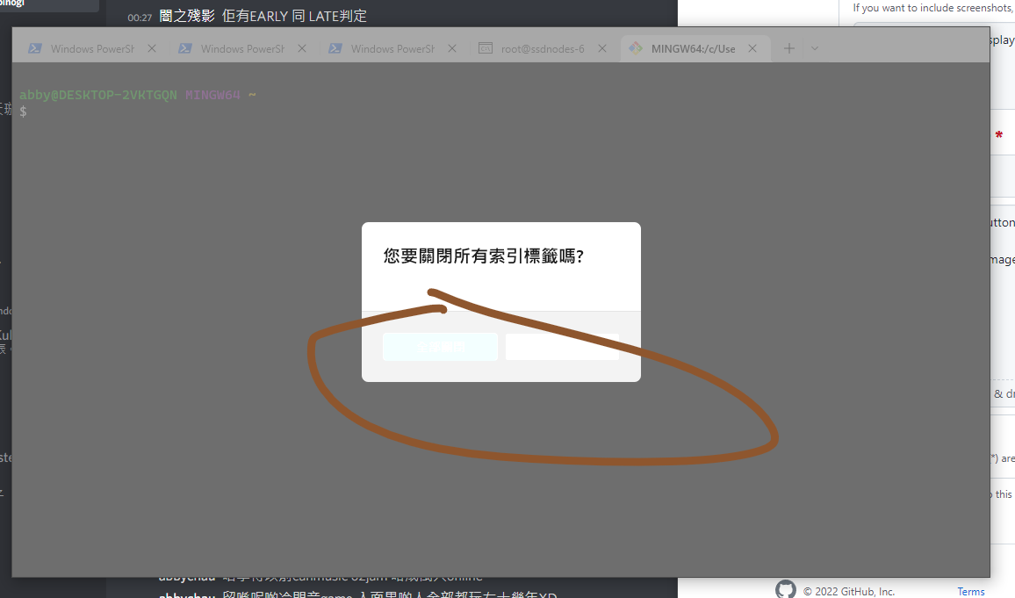Close the third Windows PowerShell tab
The width and height of the screenshot is (1015, 598).
tap(452, 48)
